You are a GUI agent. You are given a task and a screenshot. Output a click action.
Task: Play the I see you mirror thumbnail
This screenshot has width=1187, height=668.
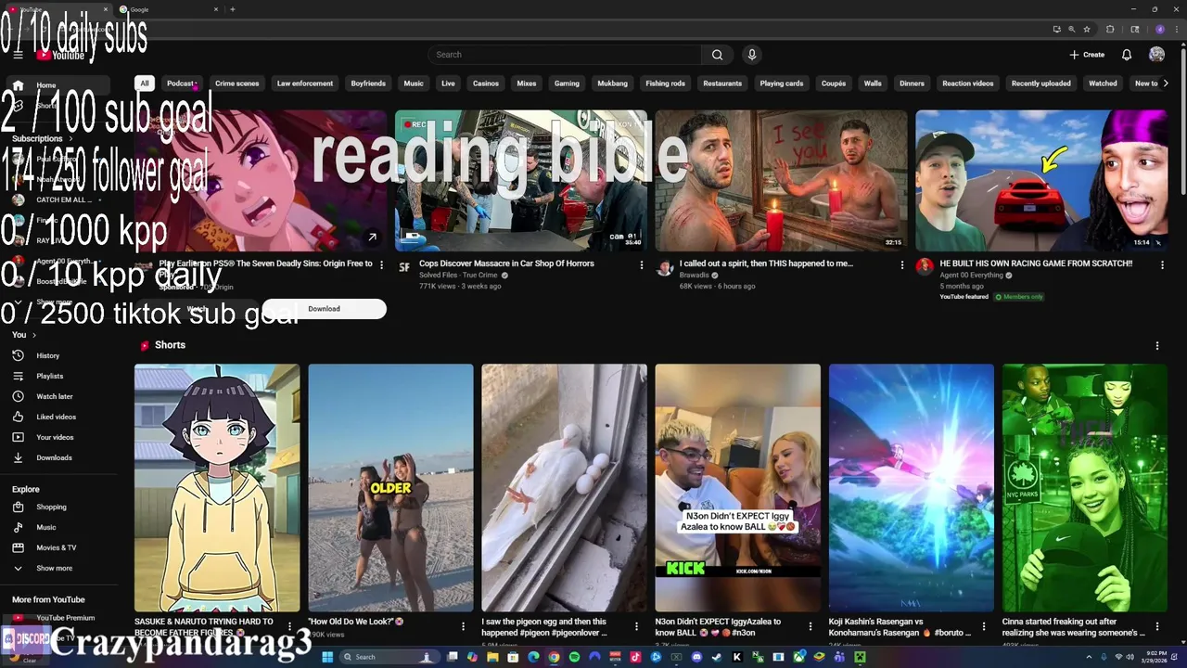pyautogui.click(x=782, y=181)
